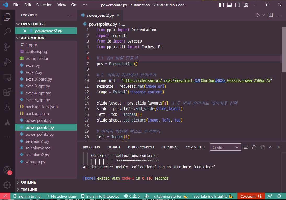The width and height of the screenshot is (286, 200).
Task: Open the Extensions view
Action: click(7, 92)
